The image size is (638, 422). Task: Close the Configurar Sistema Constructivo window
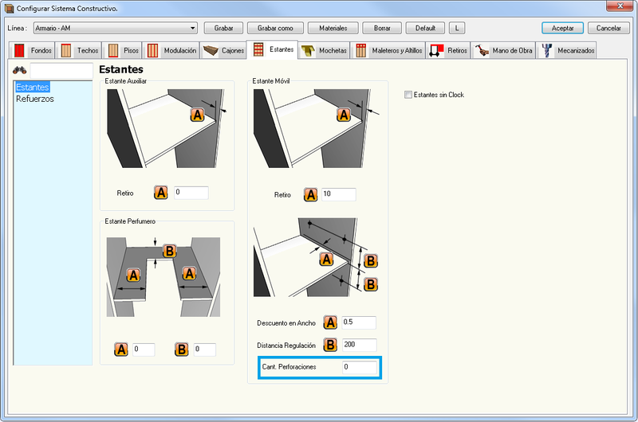coord(620,6)
